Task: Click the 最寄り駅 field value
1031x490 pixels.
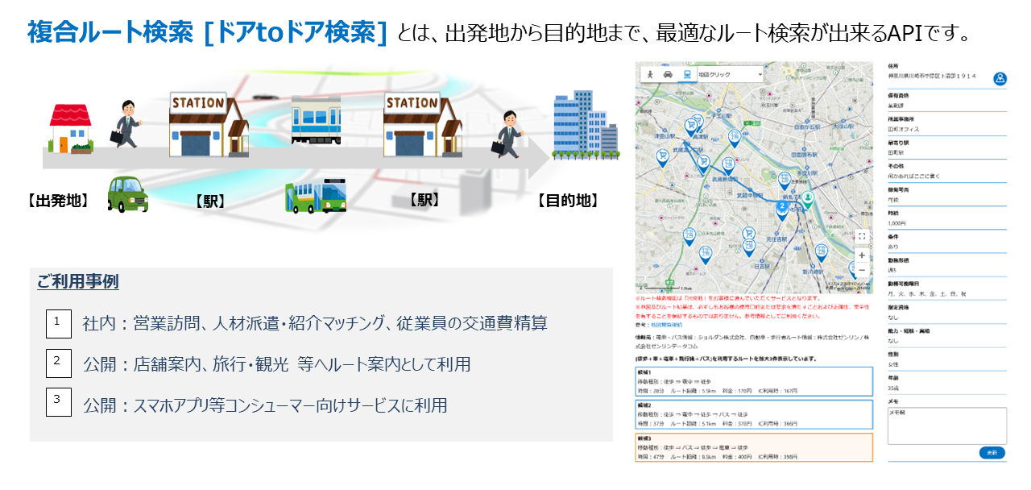Action: point(896,152)
